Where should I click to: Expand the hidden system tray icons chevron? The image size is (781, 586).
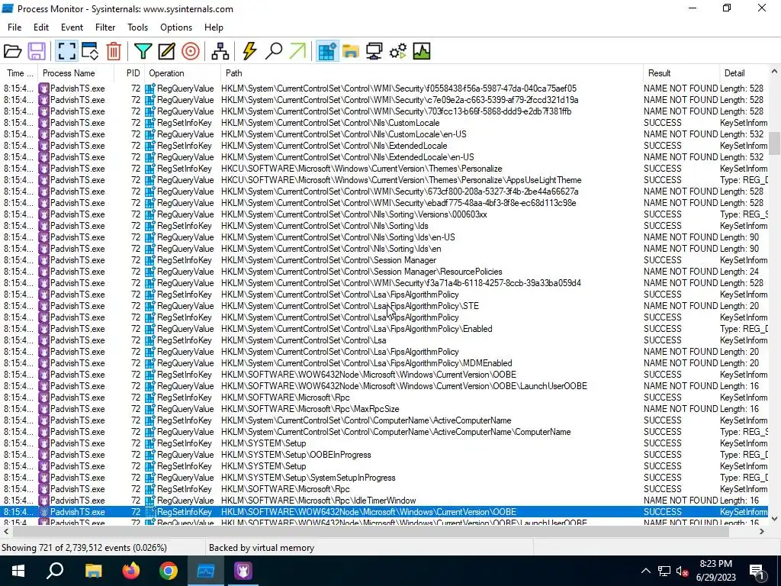pyautogui.click(x=645, y=571)
